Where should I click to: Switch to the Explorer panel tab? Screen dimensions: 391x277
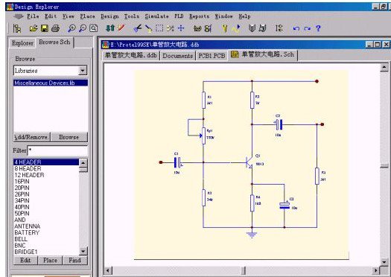coord(22,43)
